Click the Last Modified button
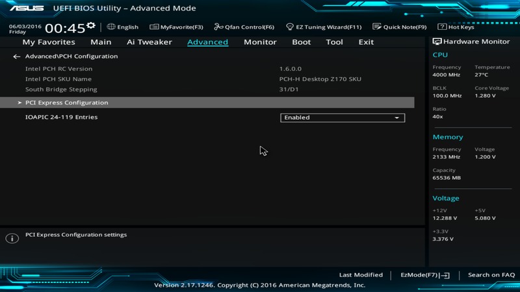This screenshot has width=520, height=292. pos(361,275)
